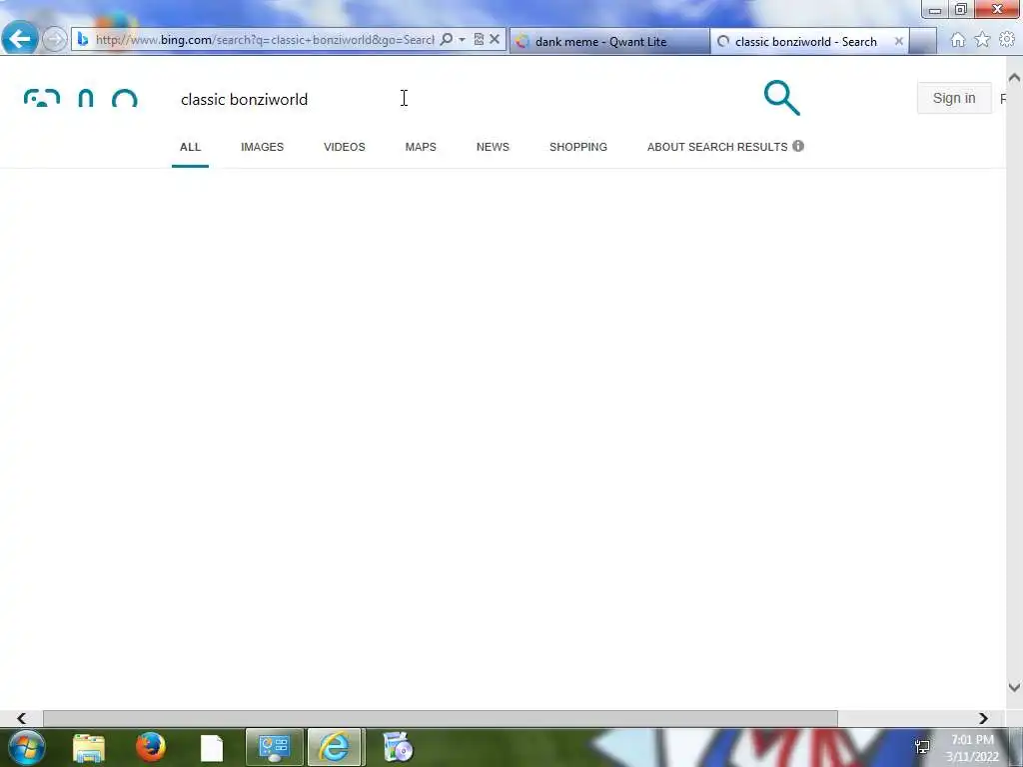
Task: Open the MAPS results tab
Action: (x=421, y=148)
